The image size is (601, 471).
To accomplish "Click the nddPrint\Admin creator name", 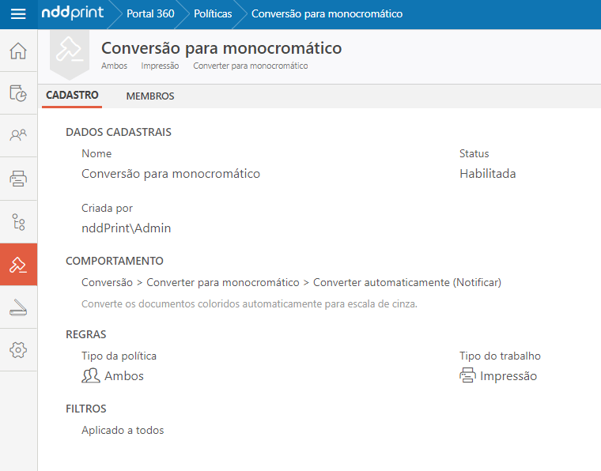I will 126,228.
